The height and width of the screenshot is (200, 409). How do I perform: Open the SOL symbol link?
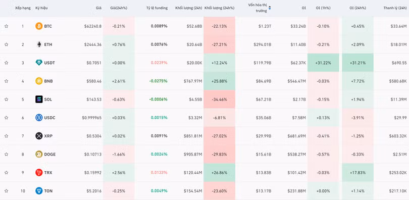tap(48, 99)
